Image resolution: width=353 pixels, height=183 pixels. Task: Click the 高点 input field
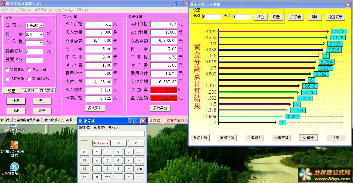(x=242, y=17)
